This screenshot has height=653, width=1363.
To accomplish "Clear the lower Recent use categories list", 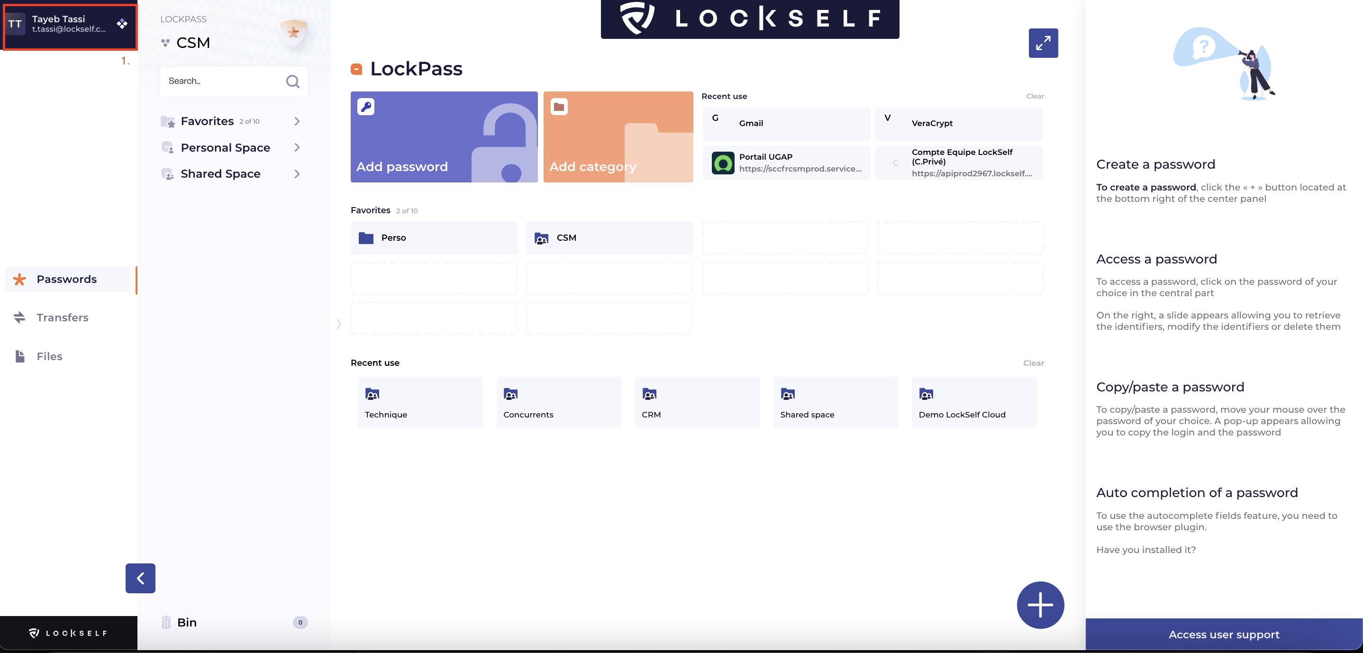I will point(1033,363).
